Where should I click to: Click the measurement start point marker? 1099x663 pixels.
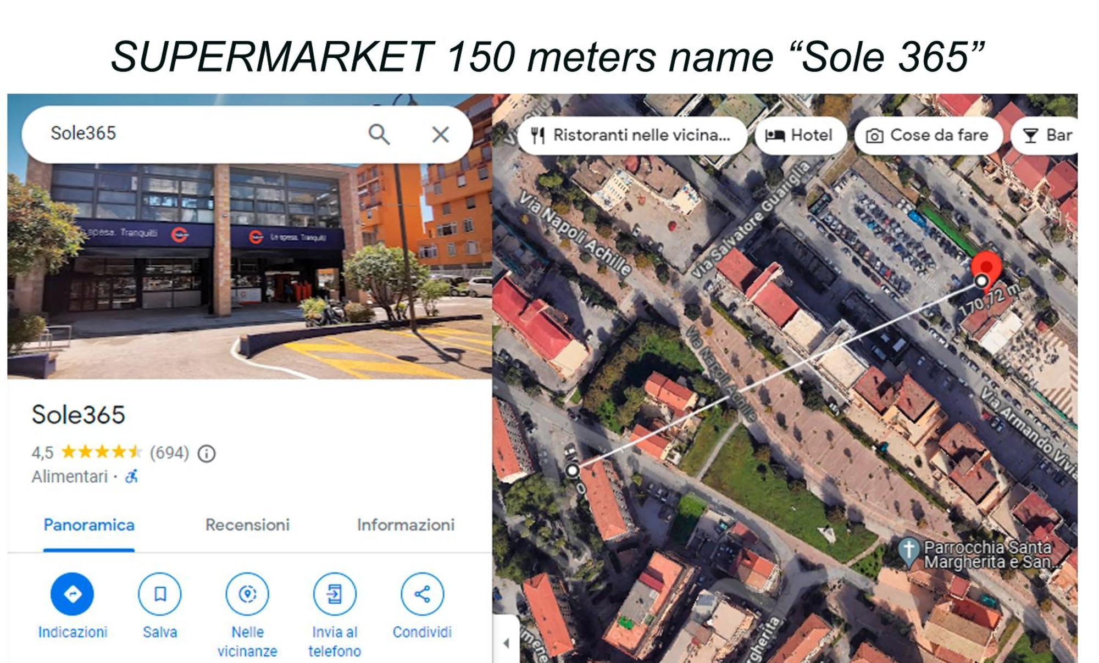[573, 470]
